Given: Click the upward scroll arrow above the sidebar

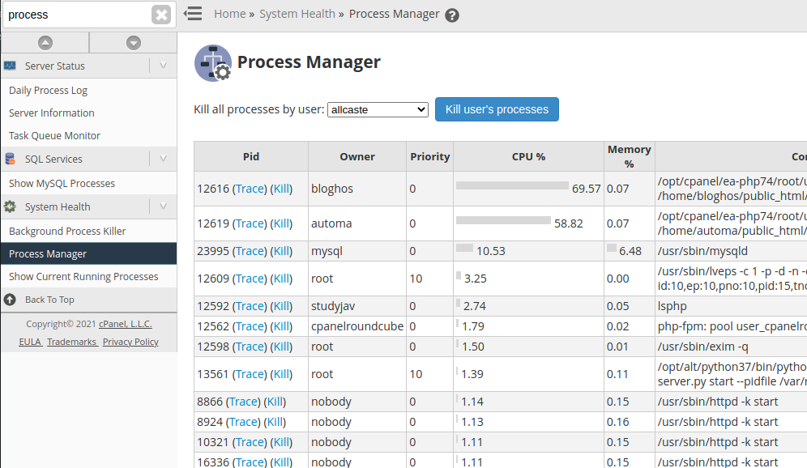Looking at the screenshot, I should 46,41.
